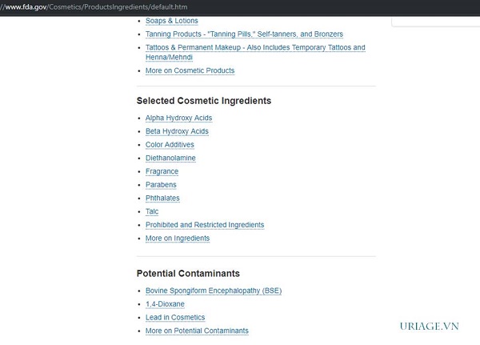Viewport: 480px width, 345px height.
Task: Open the Talc ingredient link
Action: tap(152, 211)
